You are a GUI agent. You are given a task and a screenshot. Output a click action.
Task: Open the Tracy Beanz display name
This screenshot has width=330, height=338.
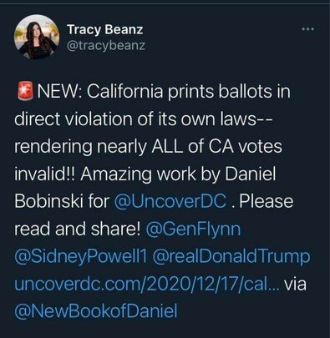click(x=105, y=29)
